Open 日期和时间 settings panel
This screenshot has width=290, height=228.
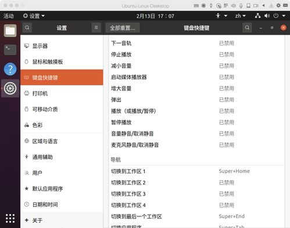click(62, 204)
